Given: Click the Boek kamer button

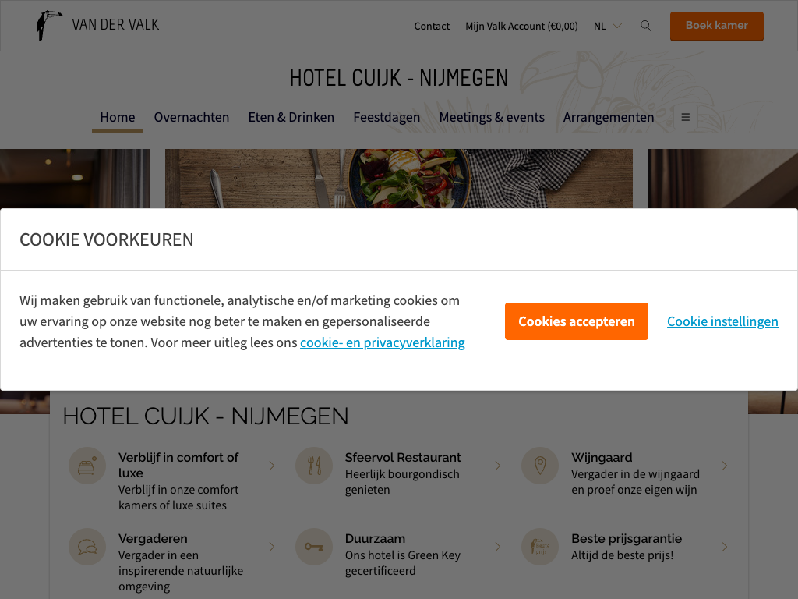Looking at the screenshot, I should pos(717,26).
